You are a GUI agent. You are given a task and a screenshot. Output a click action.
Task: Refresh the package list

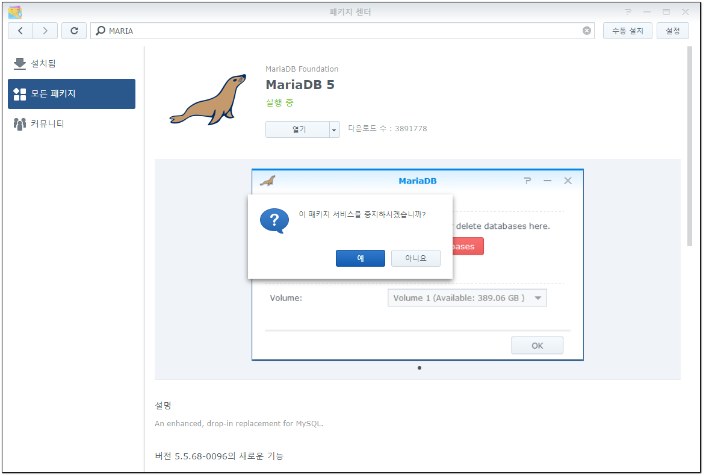[74, 31]
